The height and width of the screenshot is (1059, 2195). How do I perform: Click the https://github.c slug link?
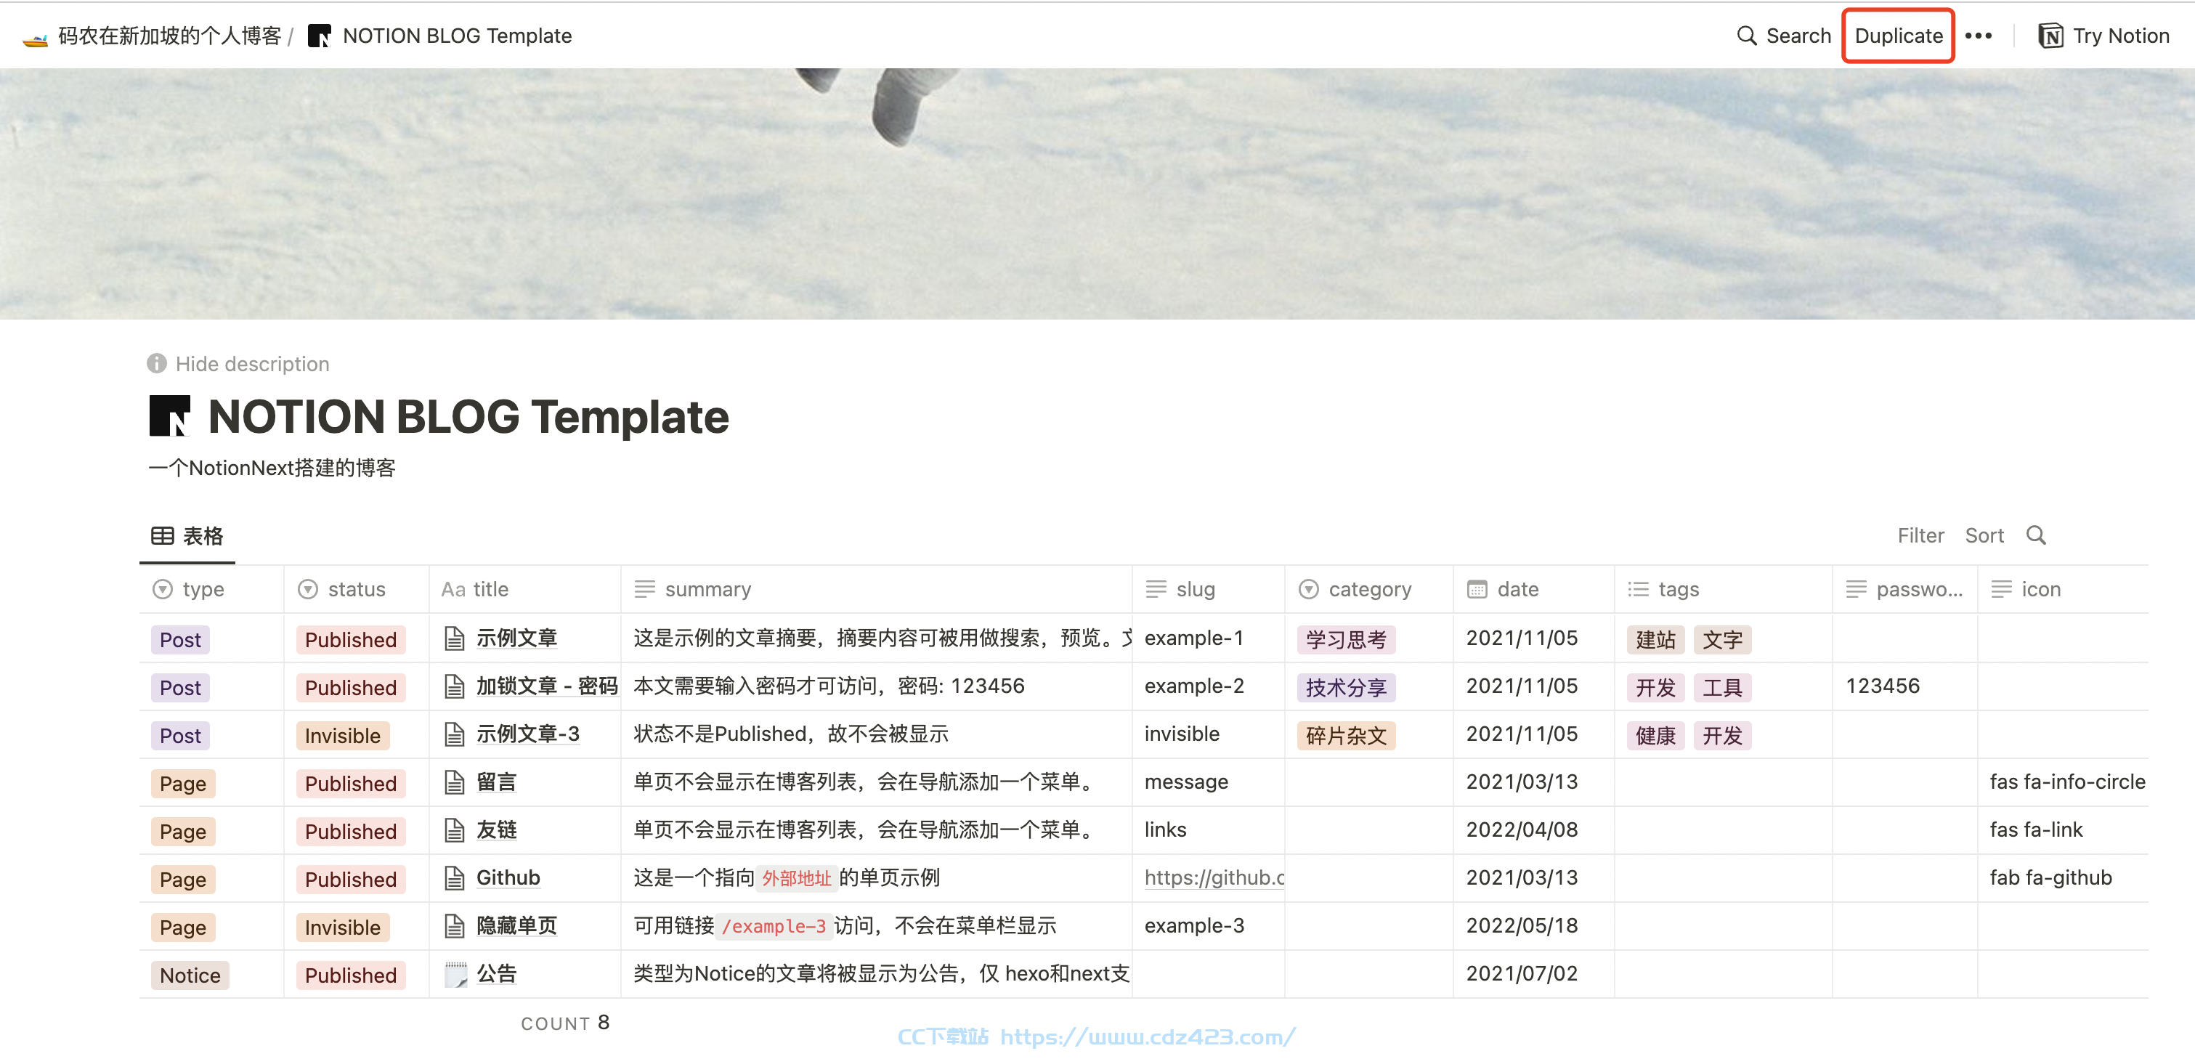[x=1214, y=877]
